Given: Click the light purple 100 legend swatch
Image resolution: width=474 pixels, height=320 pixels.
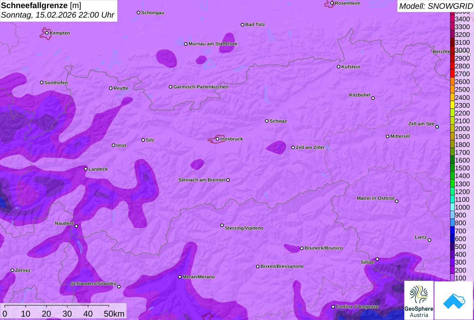Looking at the screenshot, I should (452, 278).
